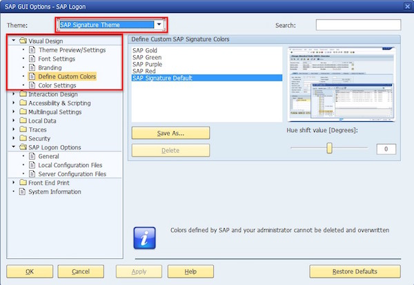The width and height of the screenshot is (414, 285).
Task: Open Server Configuration Files item
Action: point(72,174)
